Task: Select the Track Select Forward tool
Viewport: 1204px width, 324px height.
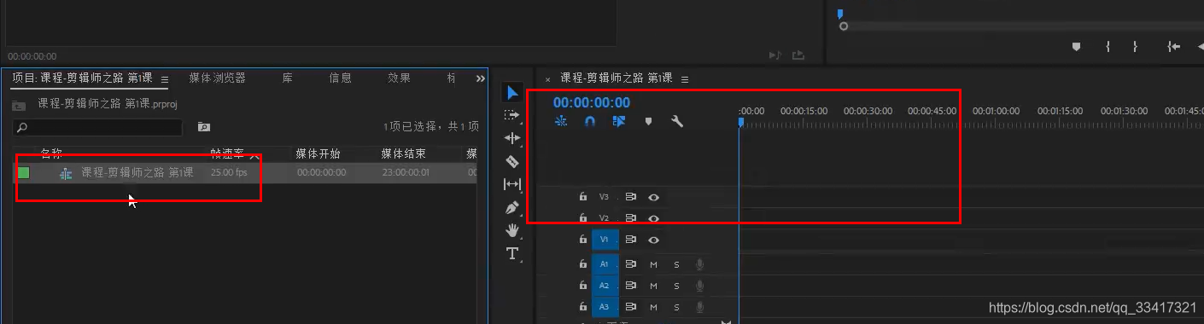Action: pos(511,115)
